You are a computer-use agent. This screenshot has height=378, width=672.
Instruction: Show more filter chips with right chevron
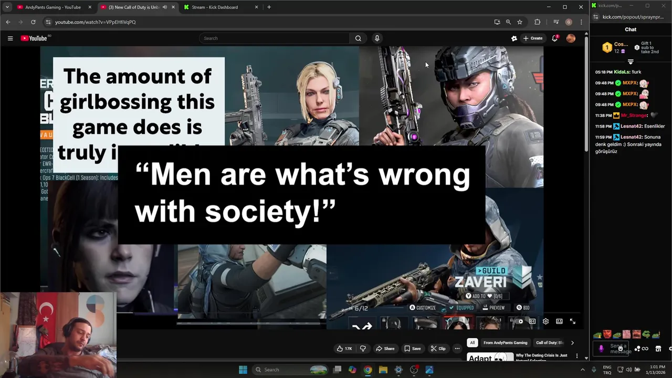[572, 343]
